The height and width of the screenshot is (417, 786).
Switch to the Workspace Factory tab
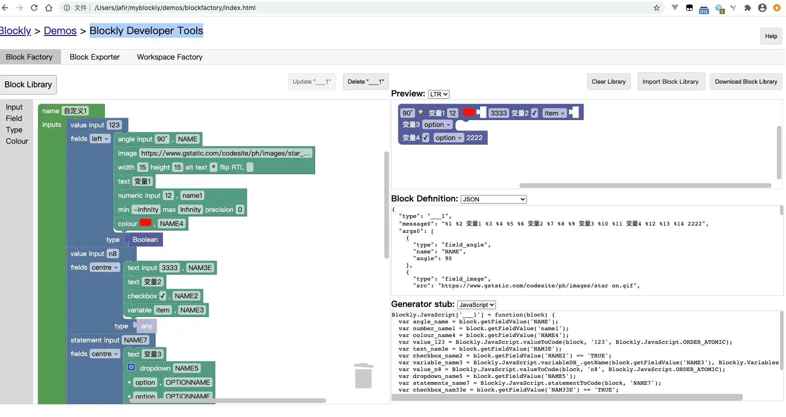(170, 57)
